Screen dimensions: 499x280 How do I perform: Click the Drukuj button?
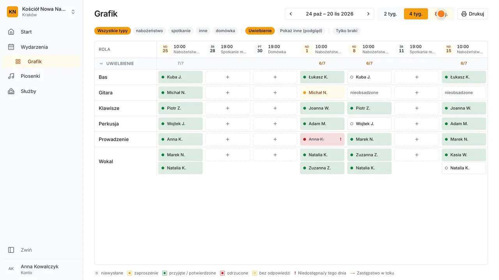coord(472,14)
